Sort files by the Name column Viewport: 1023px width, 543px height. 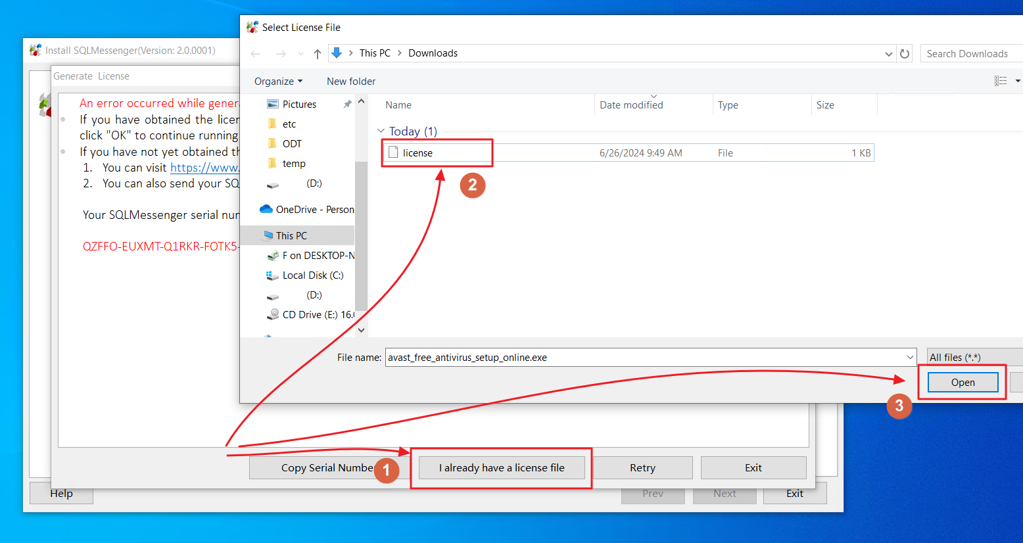(x=398, y=105)
